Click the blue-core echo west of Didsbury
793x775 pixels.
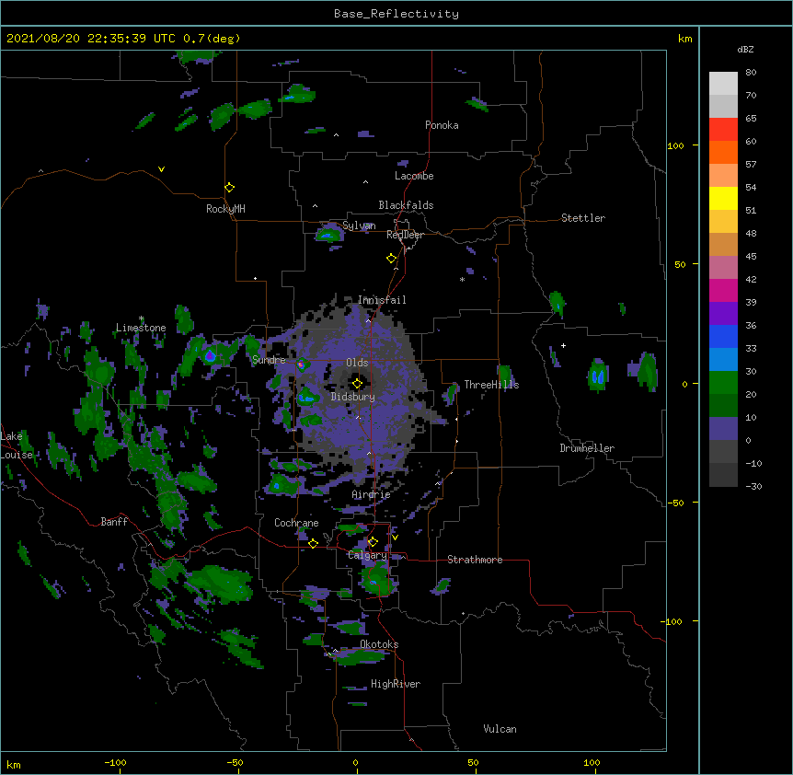[306, 399]
